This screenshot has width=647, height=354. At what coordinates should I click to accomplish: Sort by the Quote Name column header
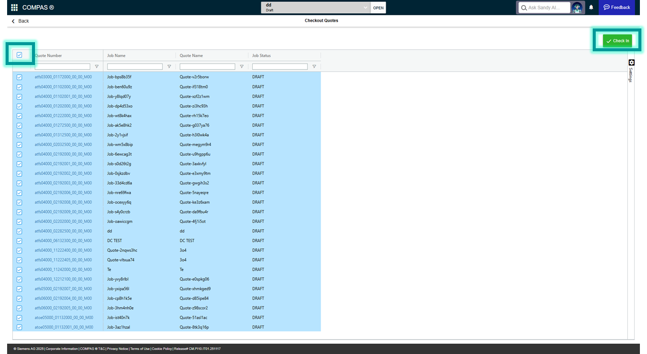coord(191,55)
